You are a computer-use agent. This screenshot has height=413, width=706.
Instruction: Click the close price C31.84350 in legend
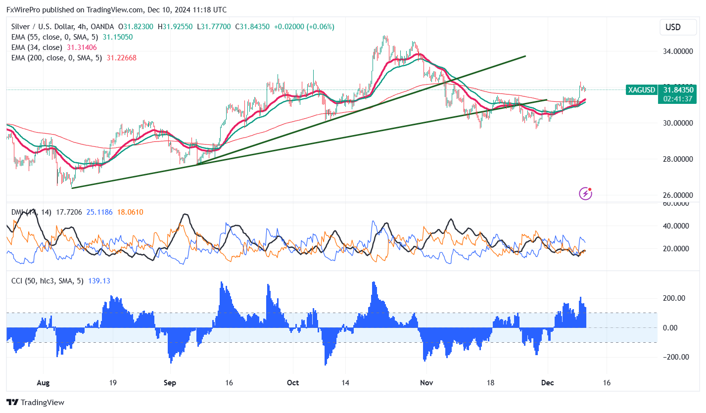click(252, 27)
